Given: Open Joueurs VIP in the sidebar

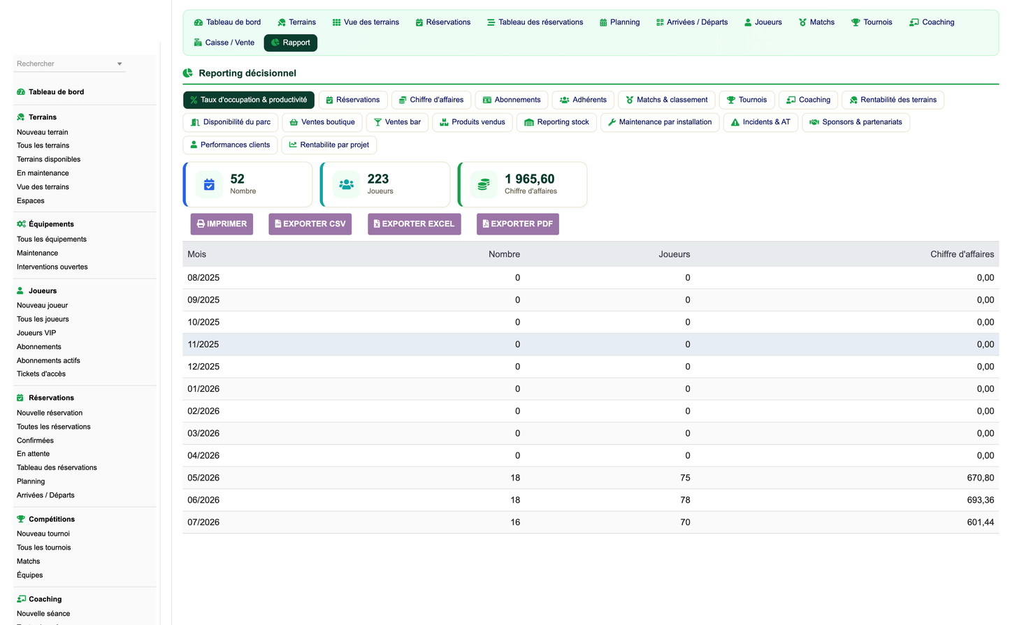Looking at the screenshot, I should tap(36, 334).
